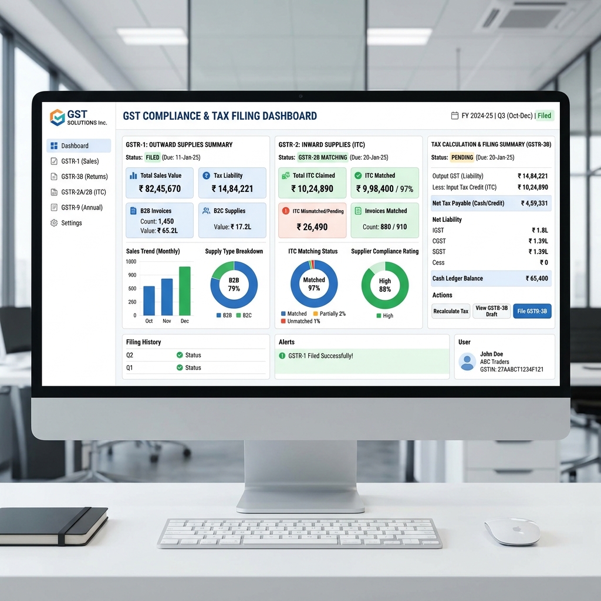
Task: Click the green Dec bar in Sales Trend
Action: click(185, 291)
